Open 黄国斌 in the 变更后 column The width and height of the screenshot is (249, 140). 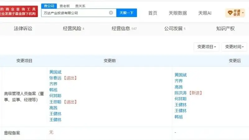181,75
